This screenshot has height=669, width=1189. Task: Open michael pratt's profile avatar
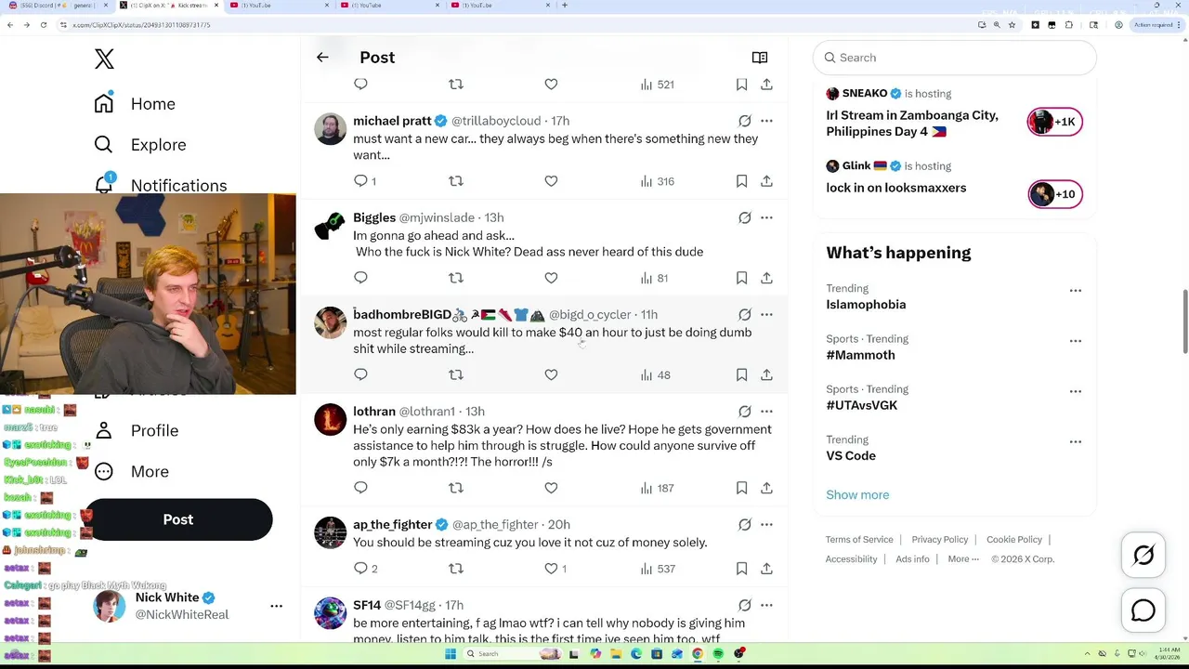tap(330, 129)
